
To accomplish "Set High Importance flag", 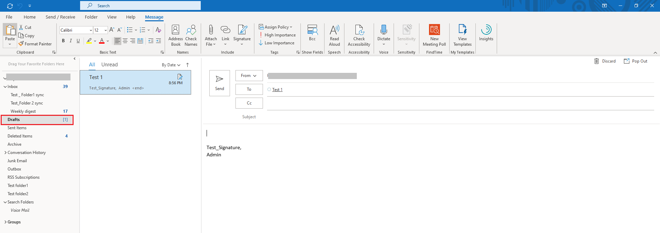I will 277,35.
